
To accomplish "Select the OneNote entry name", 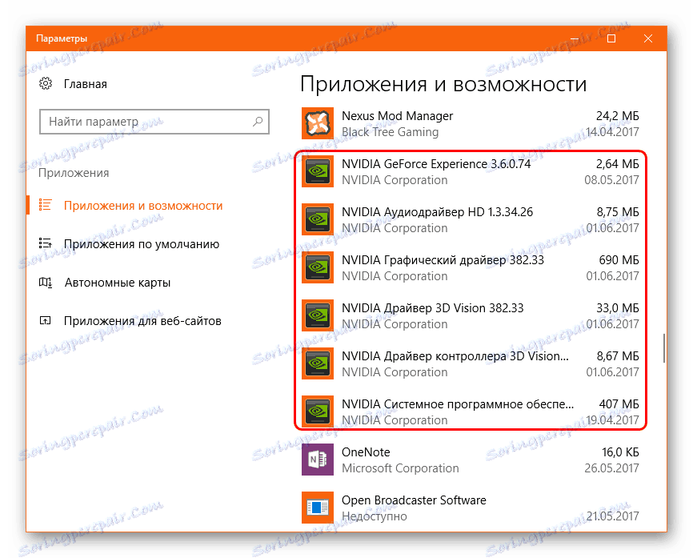I will point(366,452).
